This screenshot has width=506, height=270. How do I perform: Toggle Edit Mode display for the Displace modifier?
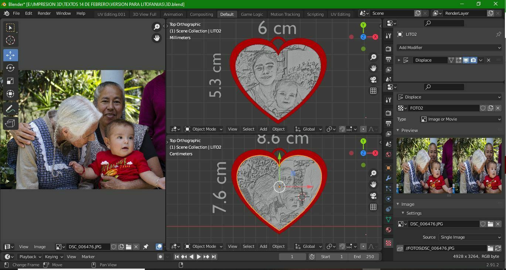(459, 60)
